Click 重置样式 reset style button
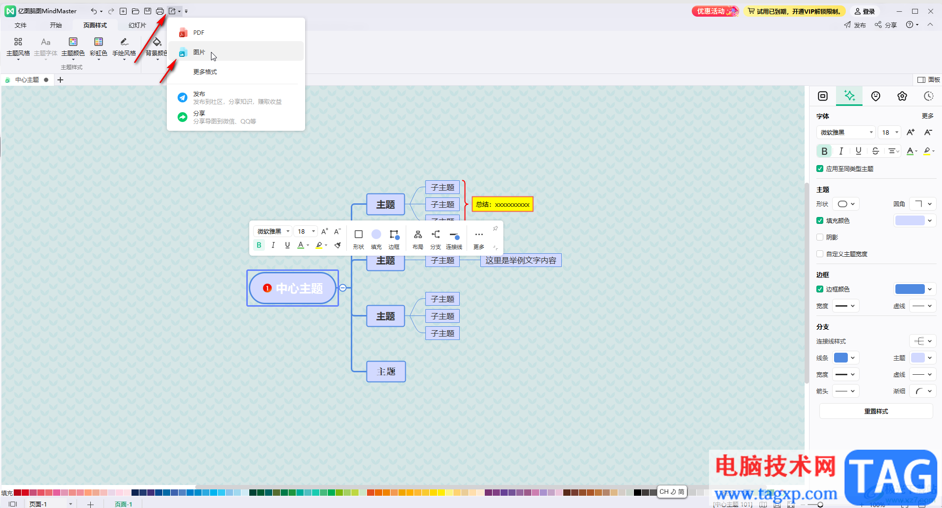942x508 pixels. click(876, 411)
